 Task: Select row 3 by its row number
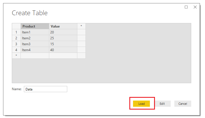pos(16,44)
